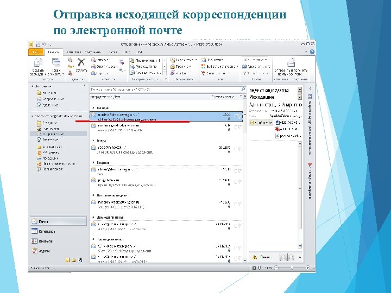Open the Создать элемент (new items) dropdown
The image size is (391, 293).
coord(56,67)
